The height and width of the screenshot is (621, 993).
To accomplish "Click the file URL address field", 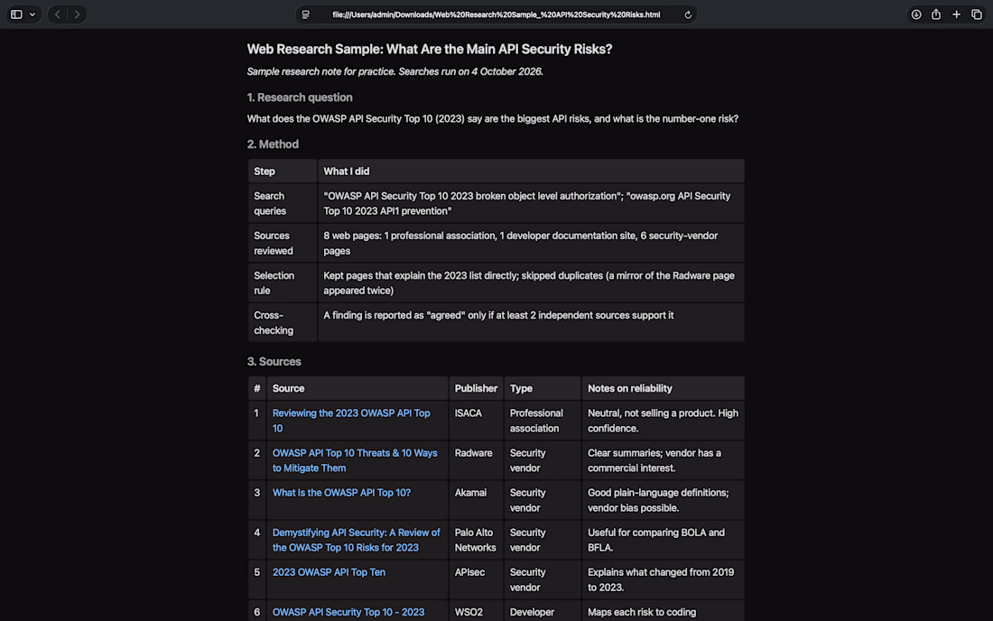I will click(x=496, y=14).
